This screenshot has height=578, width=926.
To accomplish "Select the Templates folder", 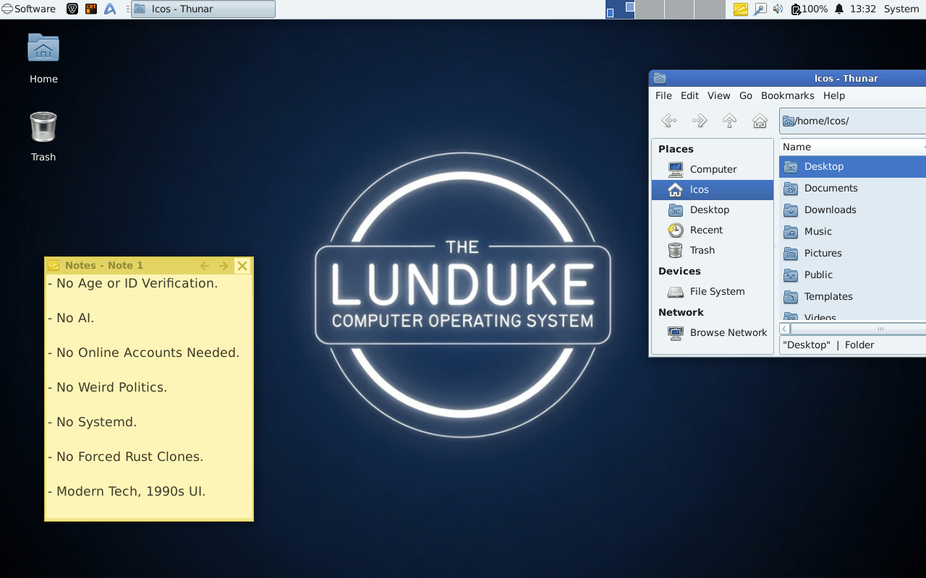I will coord(853,296).
